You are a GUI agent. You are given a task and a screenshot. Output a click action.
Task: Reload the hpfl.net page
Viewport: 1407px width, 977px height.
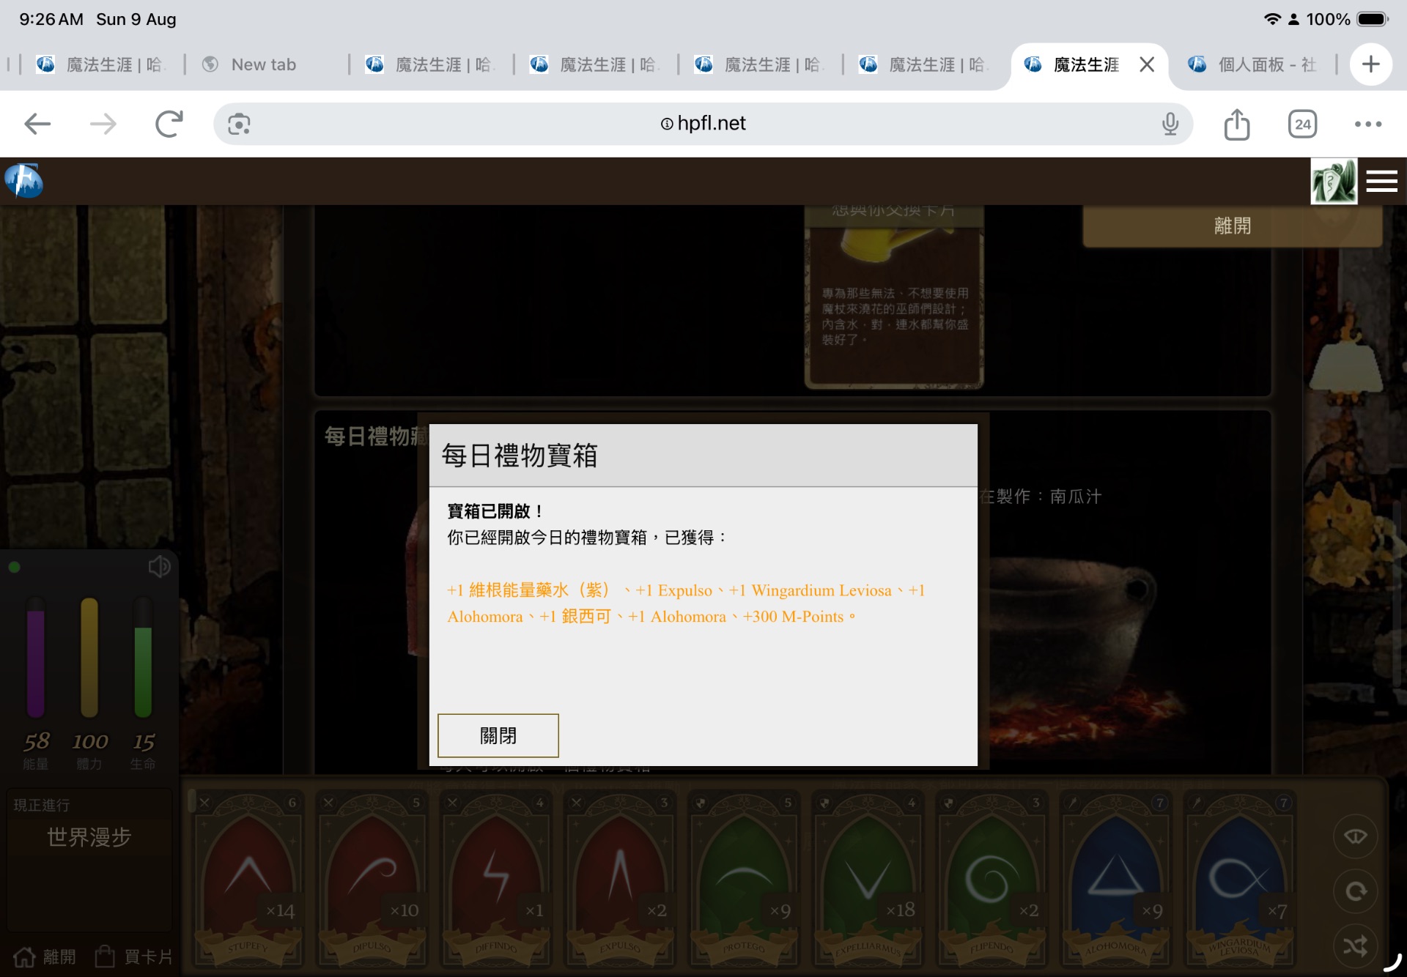169,124
